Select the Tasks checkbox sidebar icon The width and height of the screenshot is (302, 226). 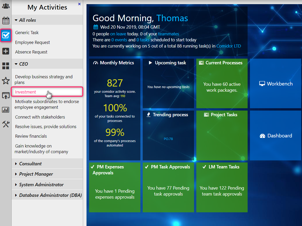pyautogui.click(x=5, y=35)
